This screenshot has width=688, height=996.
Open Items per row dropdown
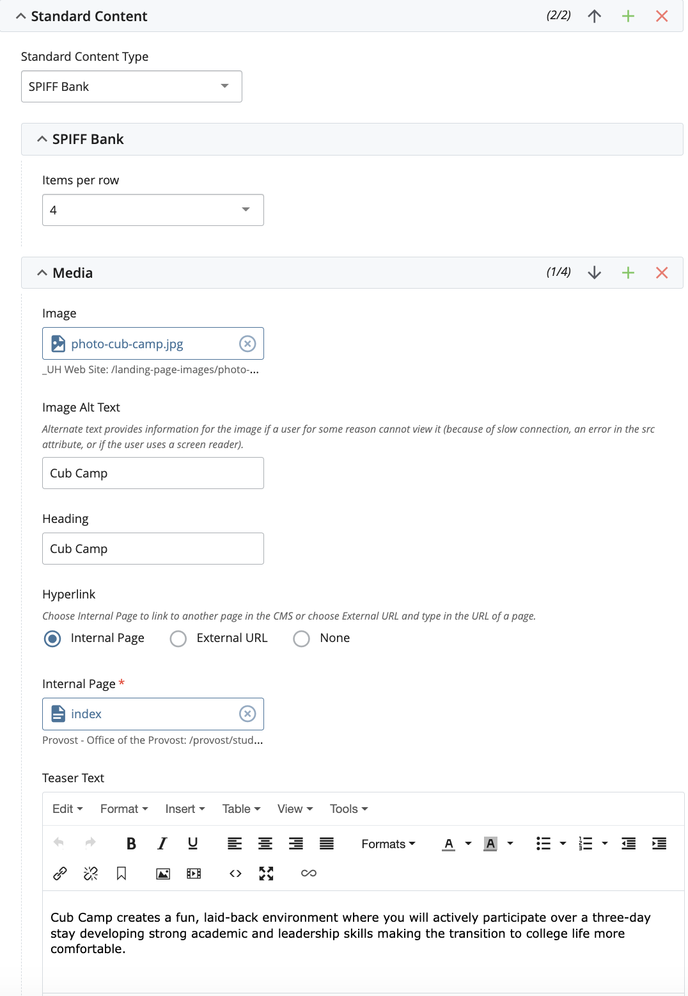tap(153, 210)
